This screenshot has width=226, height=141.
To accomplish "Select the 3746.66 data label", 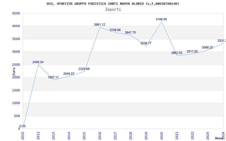I will [115, 30].
